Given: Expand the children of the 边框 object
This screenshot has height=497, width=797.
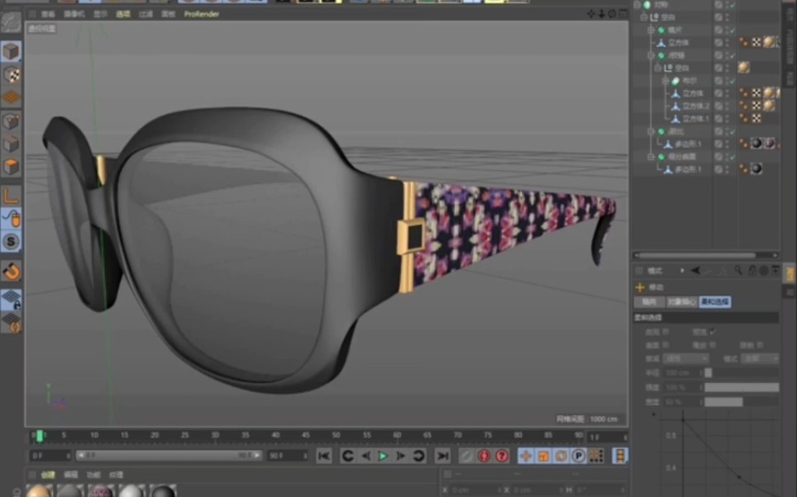Looking at the screenshot, I should pyautogui.click(x=651, y=54).
